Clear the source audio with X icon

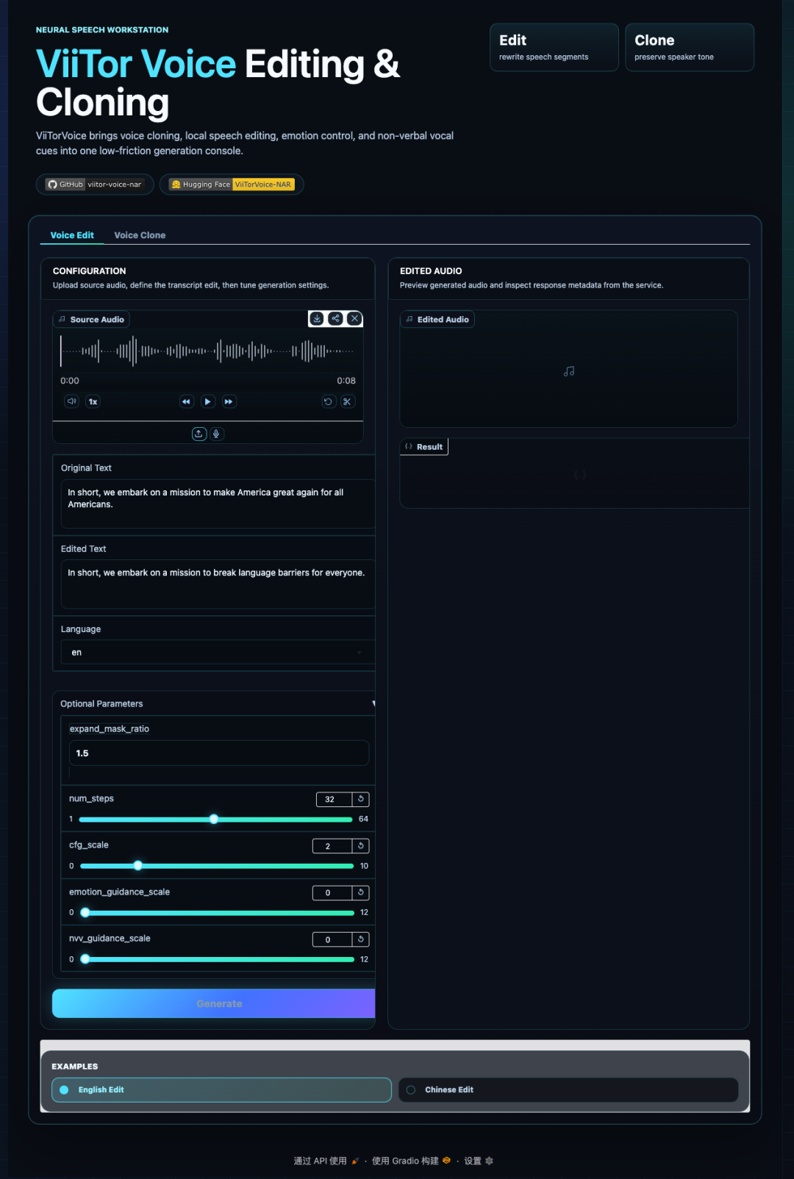[354, 318]
